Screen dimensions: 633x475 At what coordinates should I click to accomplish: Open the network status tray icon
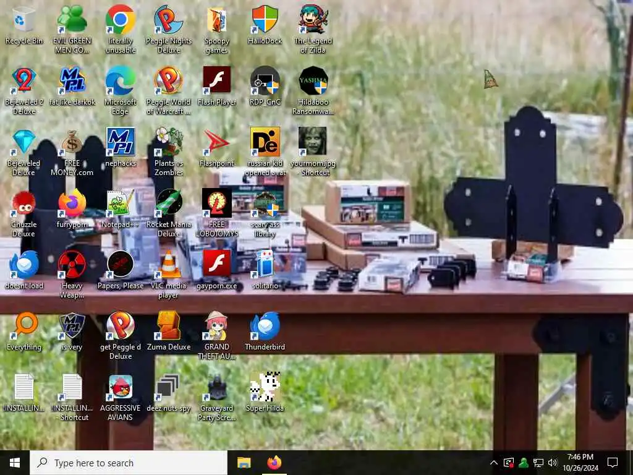point(538,463)
